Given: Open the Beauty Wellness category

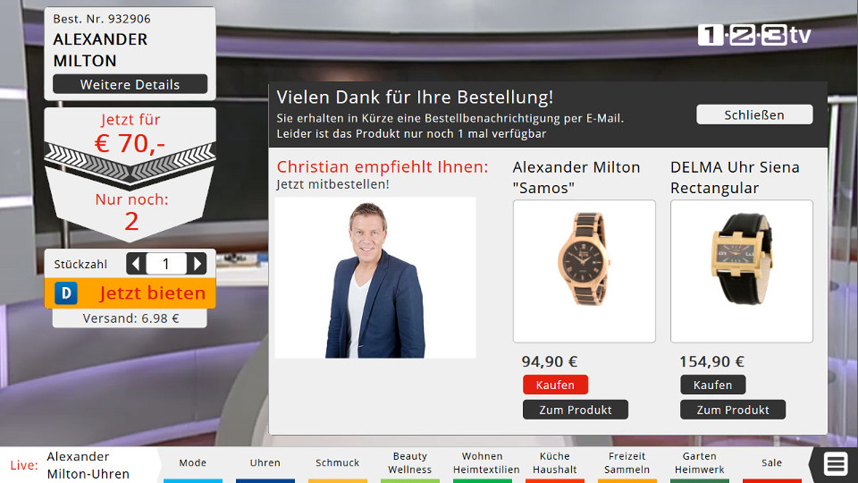Looking at the screenshot, I should coord(410,464).
